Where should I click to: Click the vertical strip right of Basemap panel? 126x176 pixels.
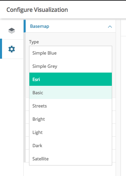[x=118, y=98]
